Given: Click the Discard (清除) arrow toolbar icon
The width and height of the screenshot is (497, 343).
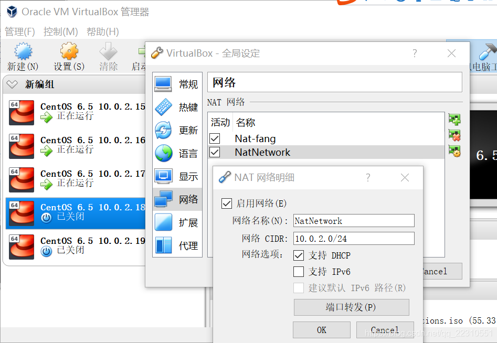Looking at the screenshot, I should click(x=109, y=51).
